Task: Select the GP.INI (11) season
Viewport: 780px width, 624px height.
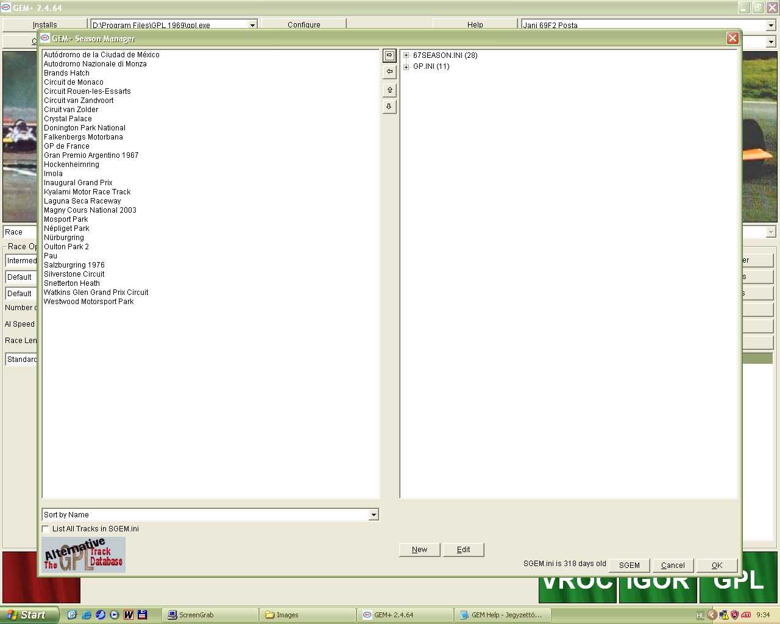Action: coord(431,66)
